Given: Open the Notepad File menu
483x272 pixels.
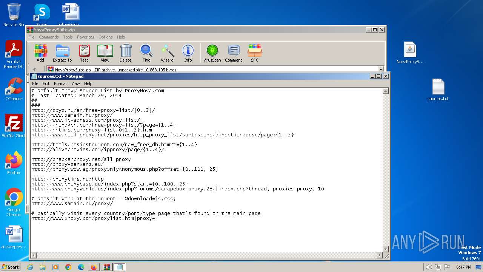Looking at the screenshot, I should [x=35, y=83].
